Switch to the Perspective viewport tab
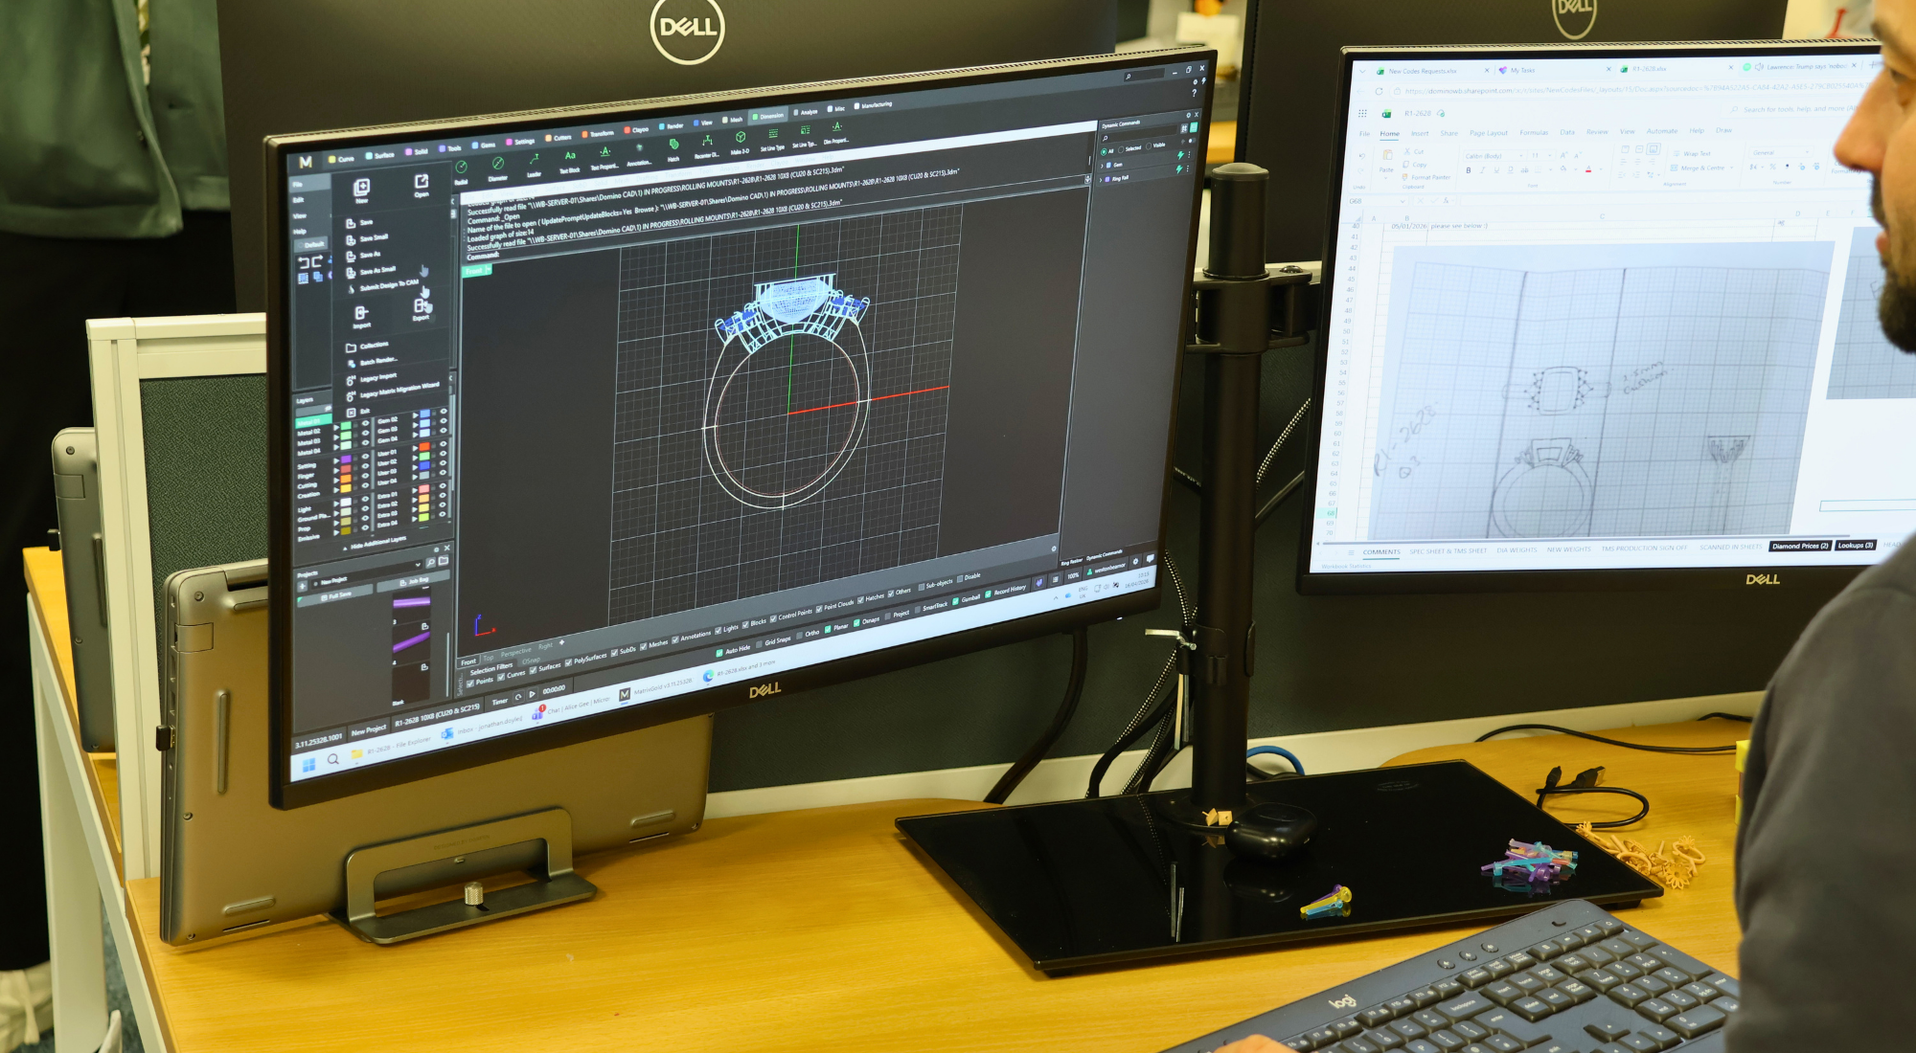Image resolution: width=1916 pixels, height=1053 pixels. point(515,652)
